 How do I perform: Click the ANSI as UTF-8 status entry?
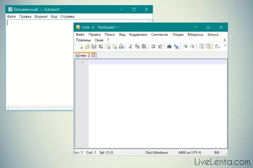[189, 153]
